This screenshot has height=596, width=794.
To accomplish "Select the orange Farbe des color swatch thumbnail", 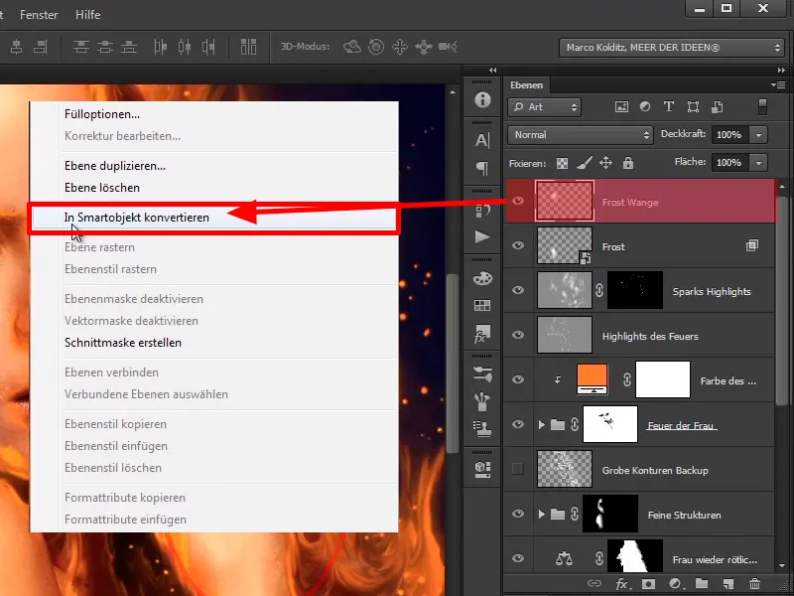I will pyautogui.click(x=592, y=379).
